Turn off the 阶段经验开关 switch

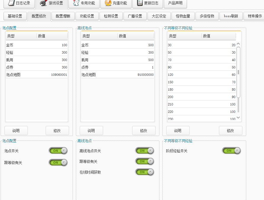231,151
